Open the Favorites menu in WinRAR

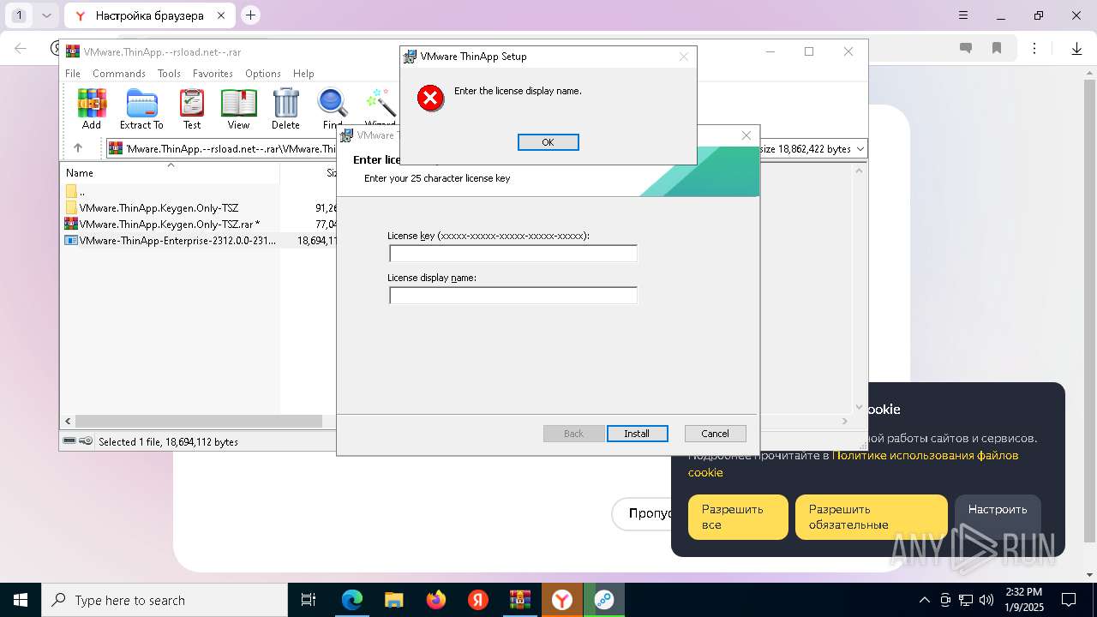(x=213, y=74)
